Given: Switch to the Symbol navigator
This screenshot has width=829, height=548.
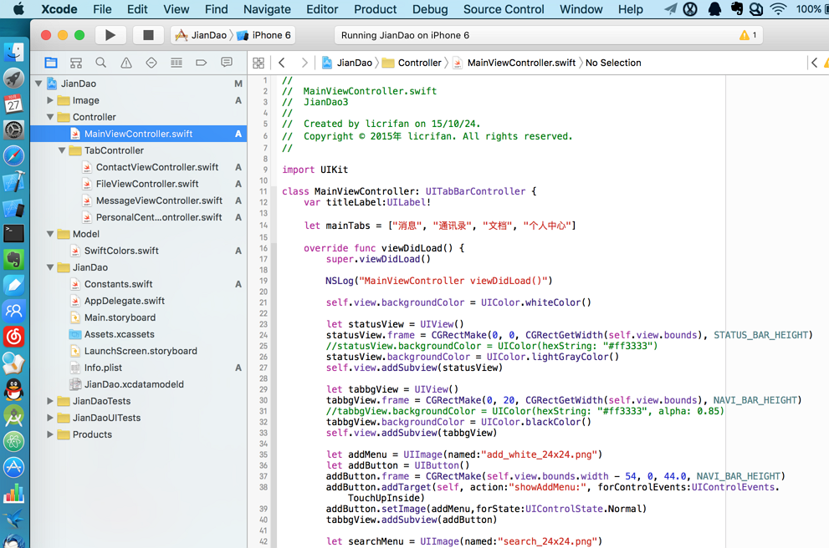Looking at the screenshot, I should click(76, 63).
